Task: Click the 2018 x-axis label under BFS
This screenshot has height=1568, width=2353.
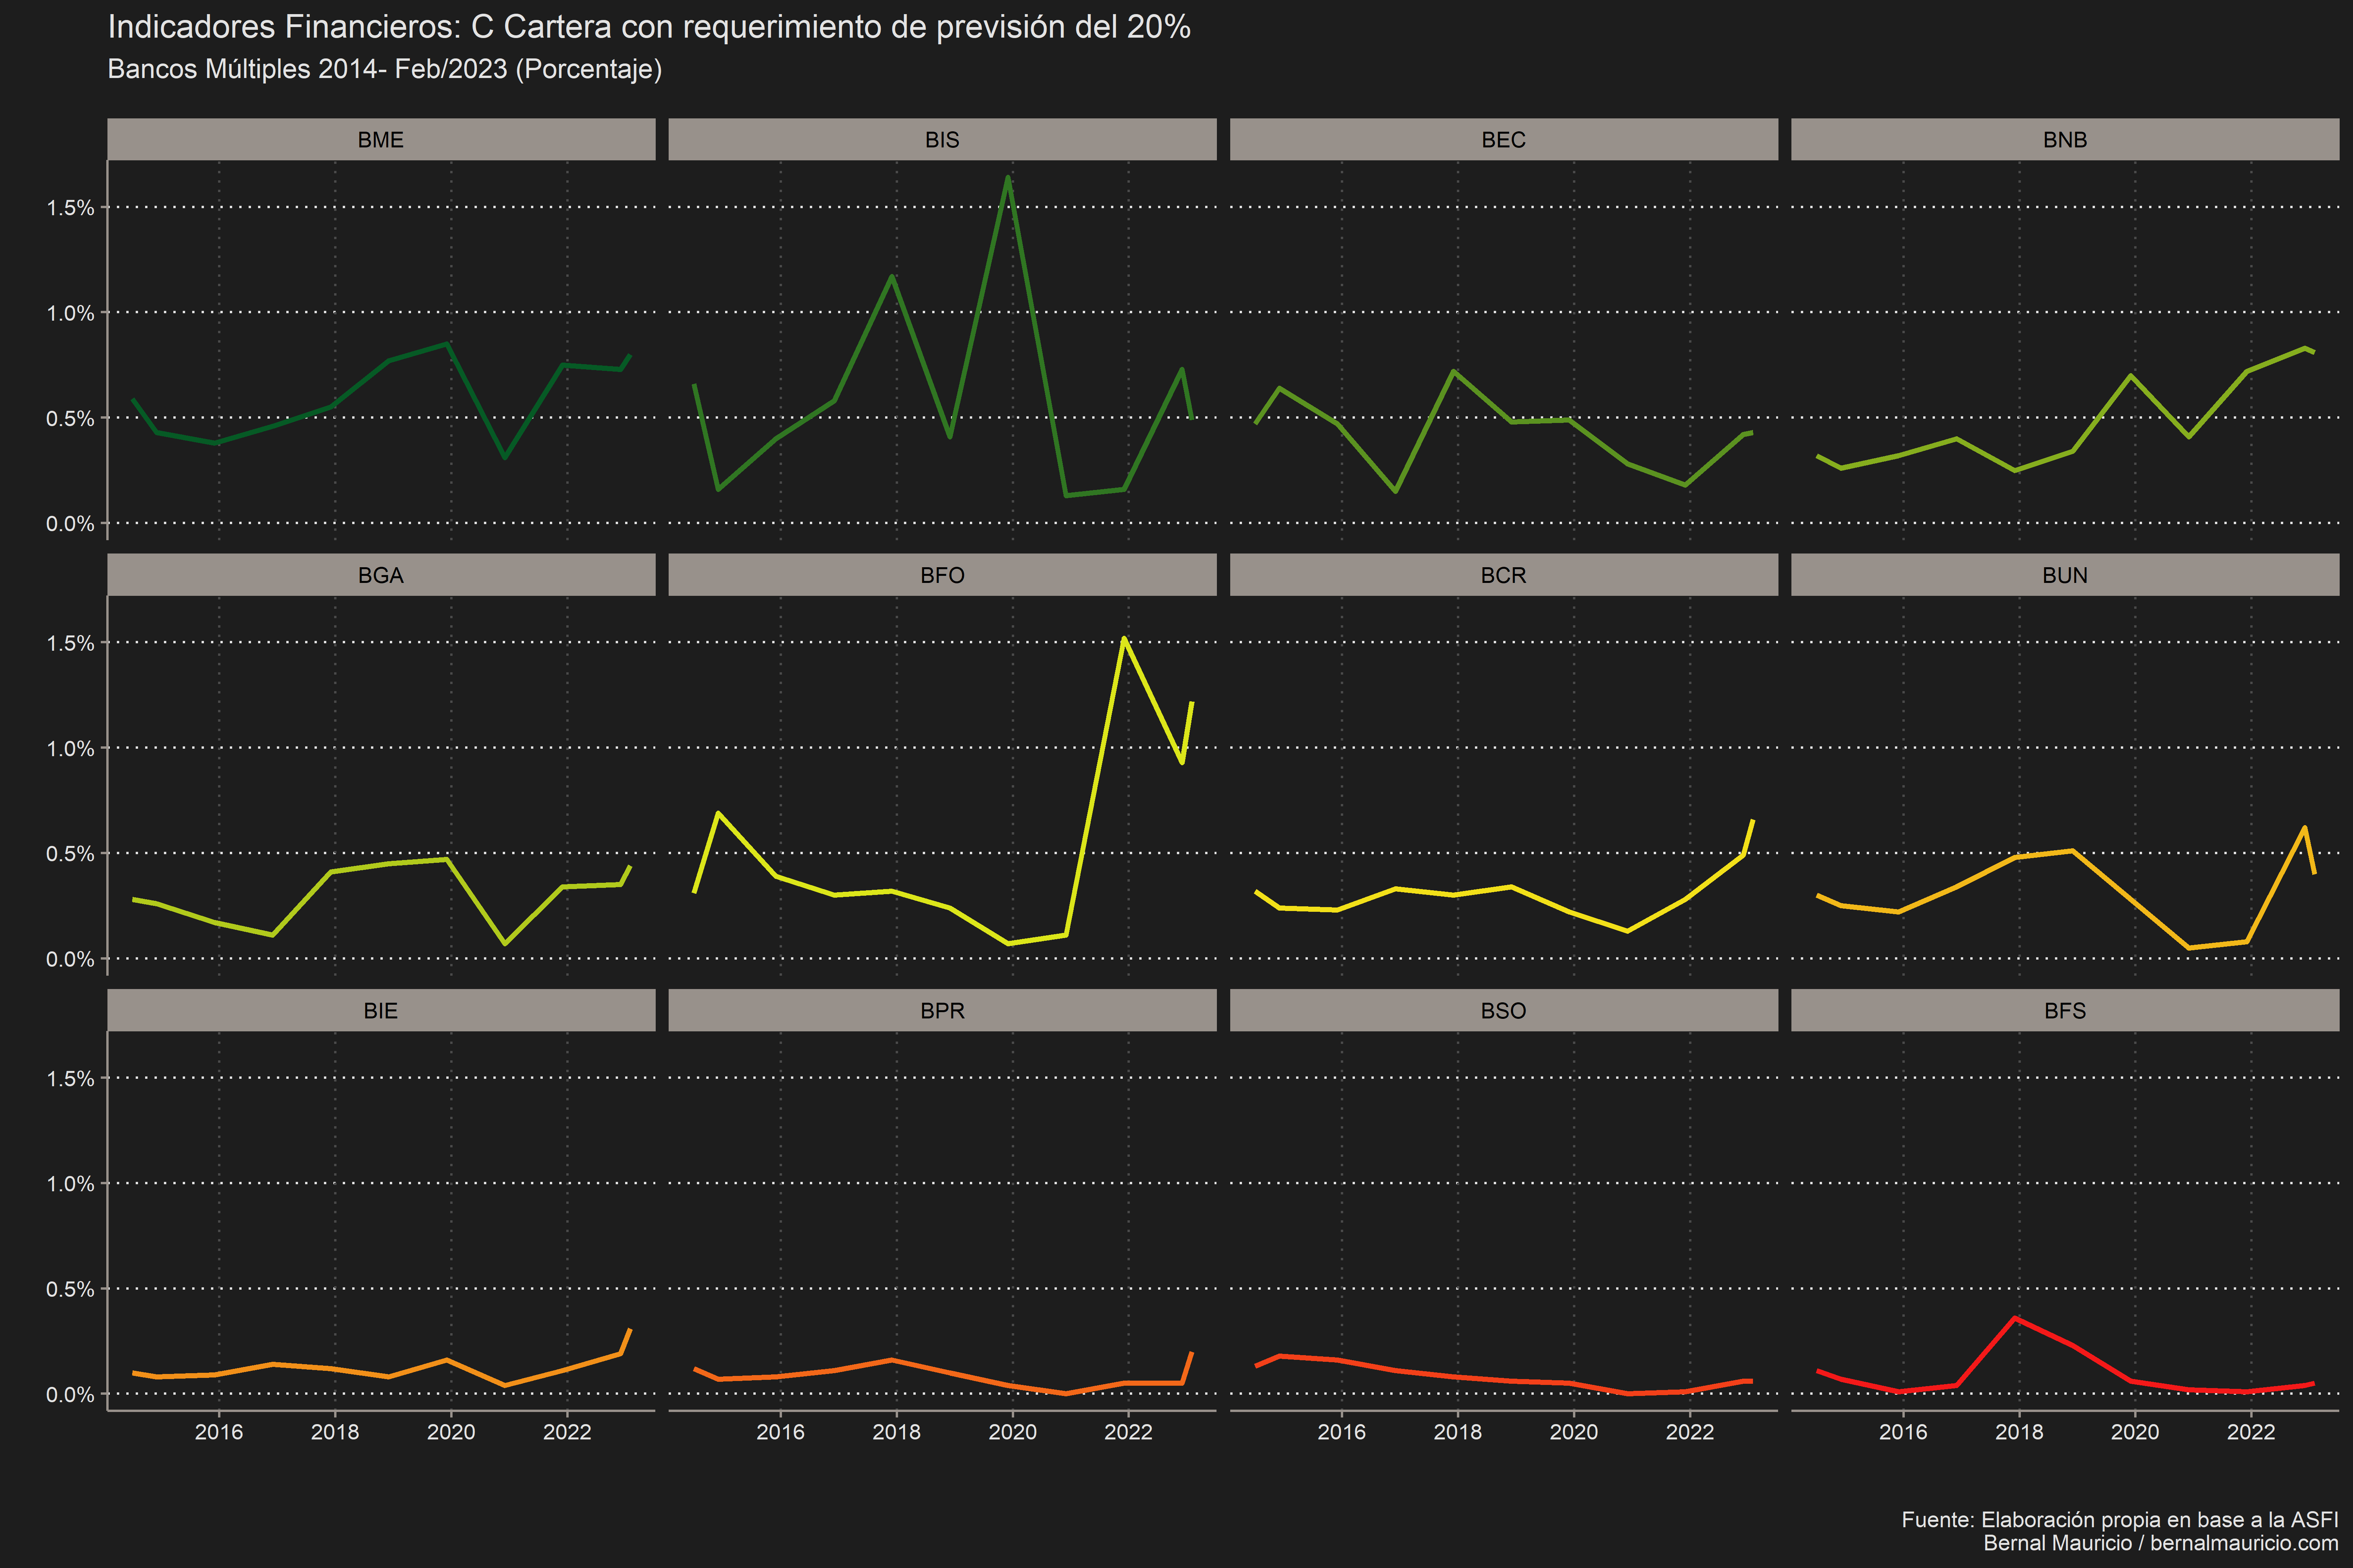Action: tap(2019, 1432)
